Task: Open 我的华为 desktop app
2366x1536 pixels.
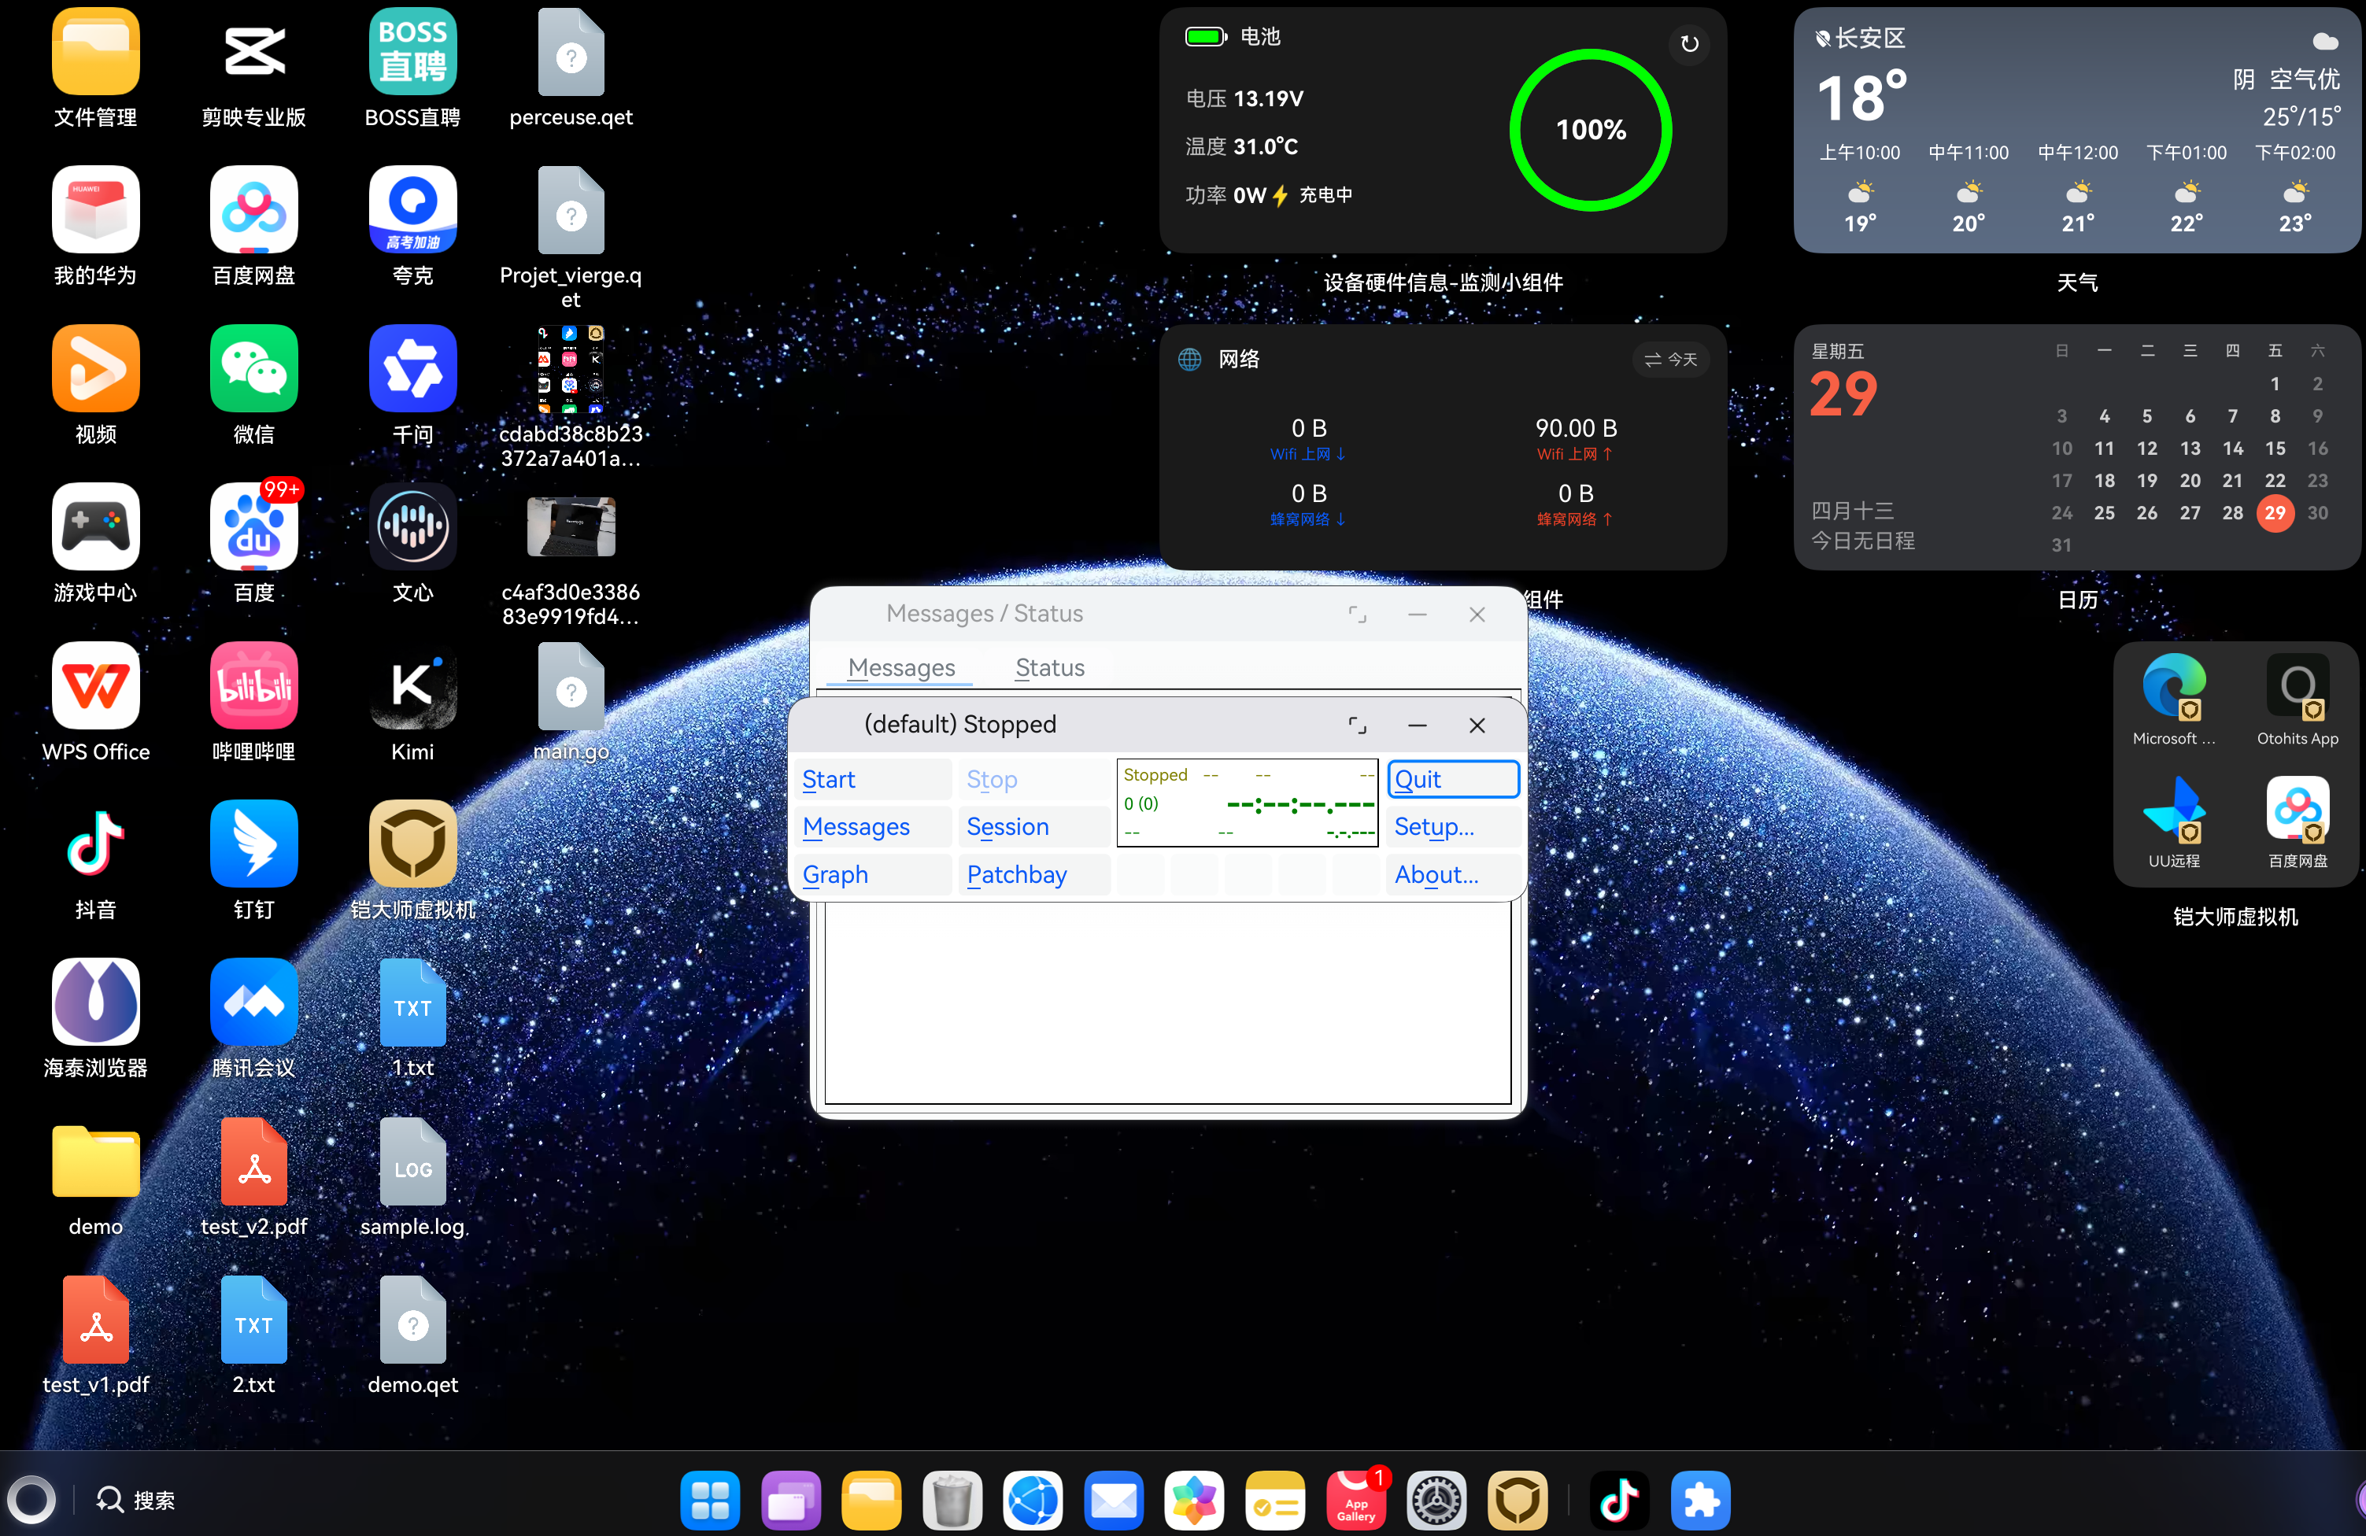Action: pos(95,210)
